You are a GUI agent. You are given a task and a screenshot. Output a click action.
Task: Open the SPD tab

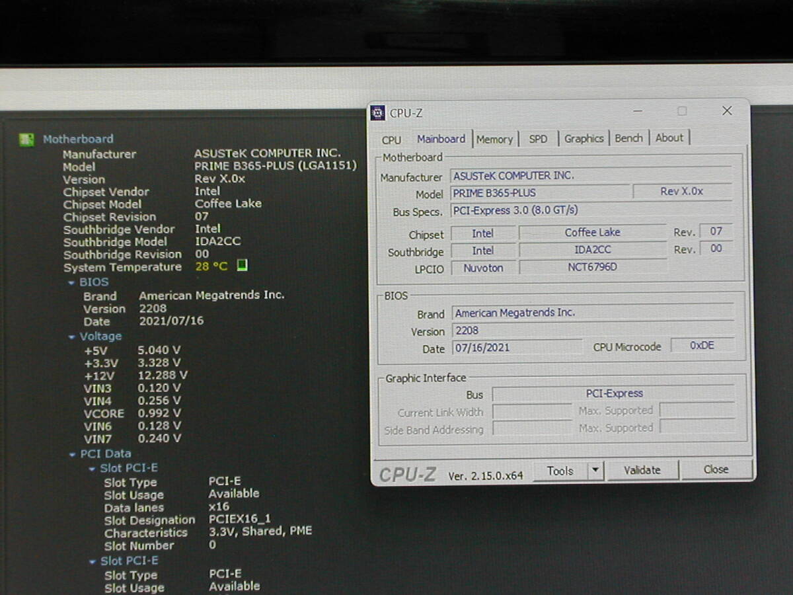pos(538,139)
